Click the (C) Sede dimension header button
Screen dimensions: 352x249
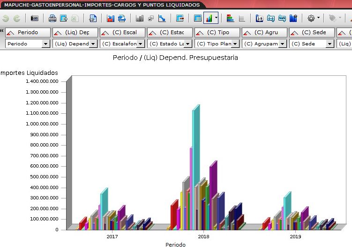[x=312, y=32]
